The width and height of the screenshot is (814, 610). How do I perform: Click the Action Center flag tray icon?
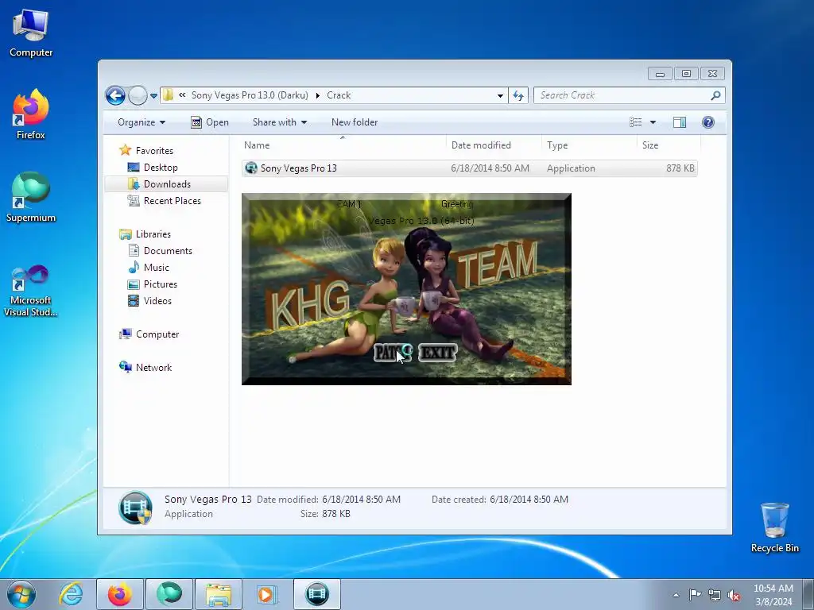(x=695, y=595)
